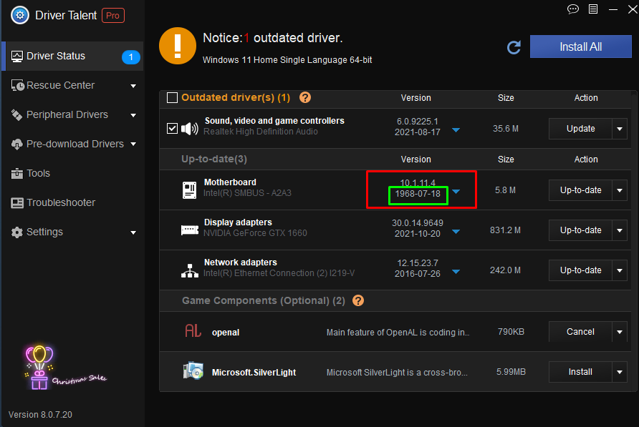Expand the Rescue Center submenu arrow
This screenshot has height=427, width=639.
pos(133,86)
